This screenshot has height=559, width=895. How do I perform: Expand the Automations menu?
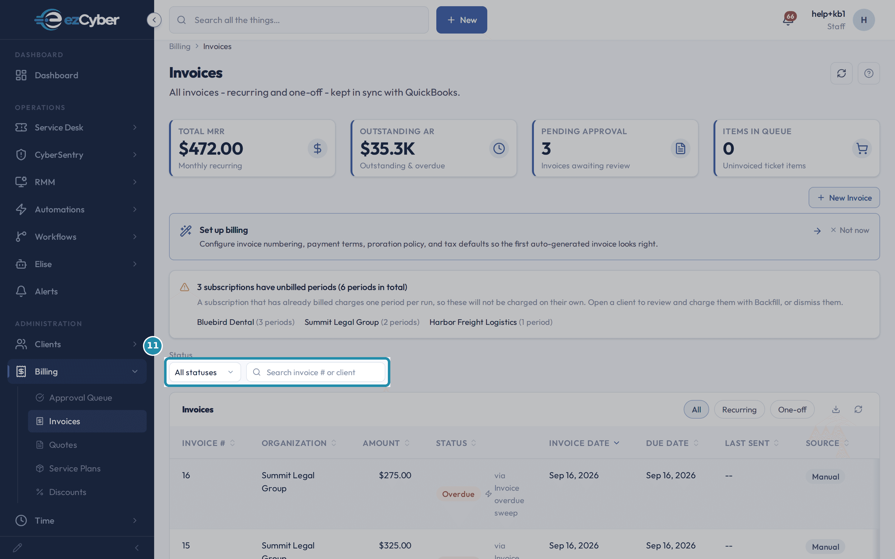click(x=77, y=209)
